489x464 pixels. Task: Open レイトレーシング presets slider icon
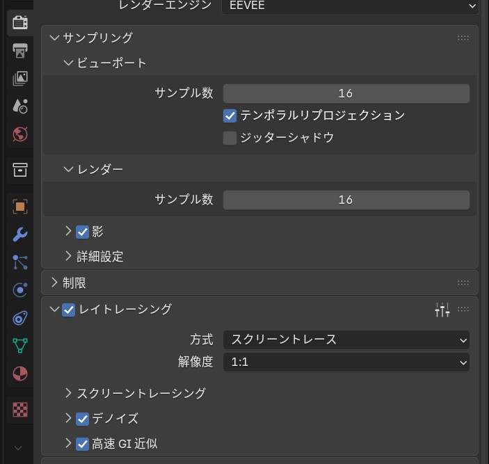(x=442, y=310)
